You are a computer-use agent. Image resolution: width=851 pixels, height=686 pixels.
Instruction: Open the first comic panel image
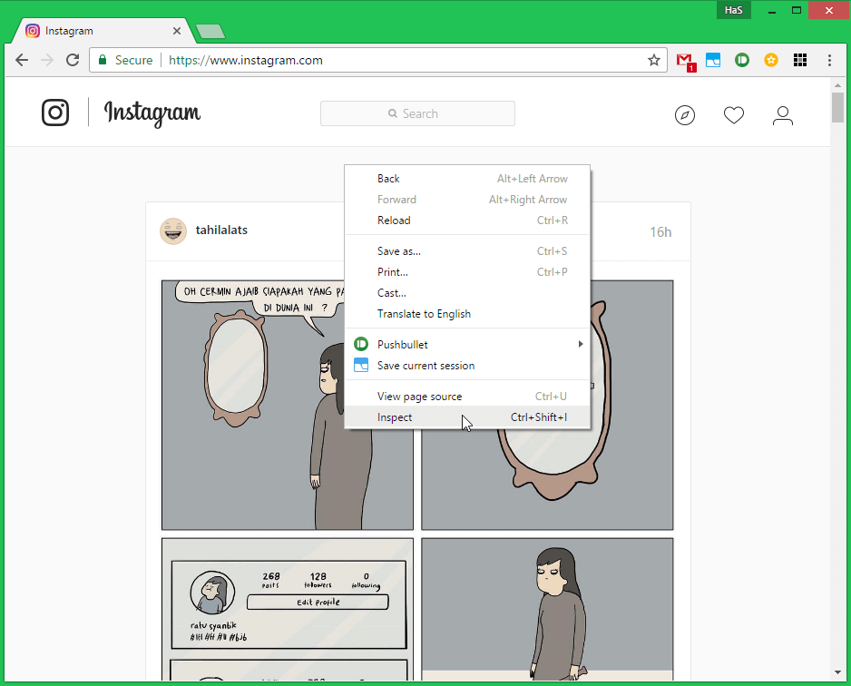pos(253,405)
